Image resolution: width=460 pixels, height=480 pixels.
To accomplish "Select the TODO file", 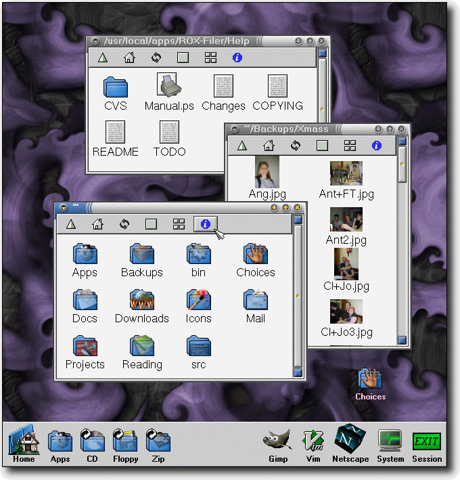I will click(x=169, y=138).
